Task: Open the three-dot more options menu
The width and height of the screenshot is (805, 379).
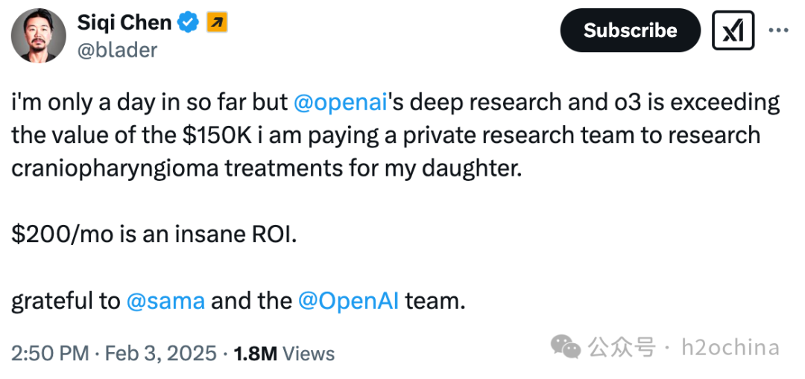Action: point(778,31)
